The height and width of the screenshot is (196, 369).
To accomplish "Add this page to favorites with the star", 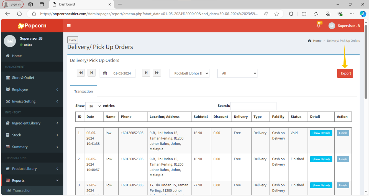I will point(277,14).
